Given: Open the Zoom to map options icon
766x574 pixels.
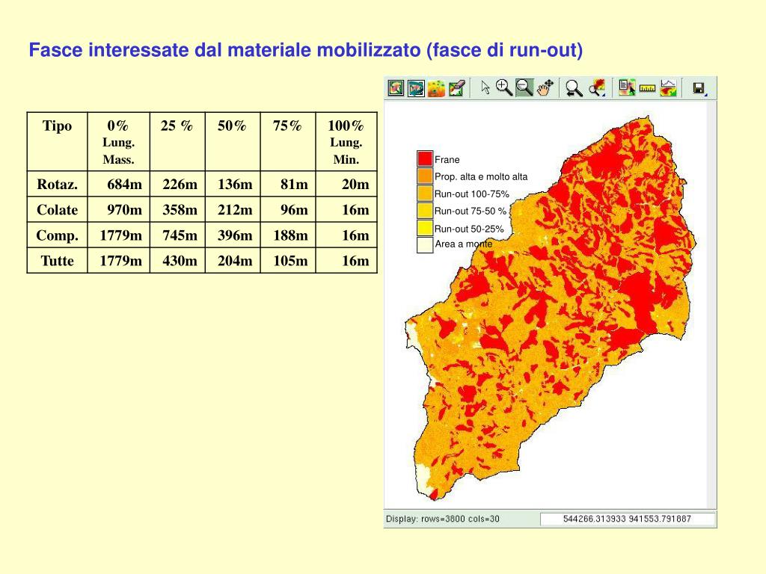Looking at the screenshot, I should 596,88.
